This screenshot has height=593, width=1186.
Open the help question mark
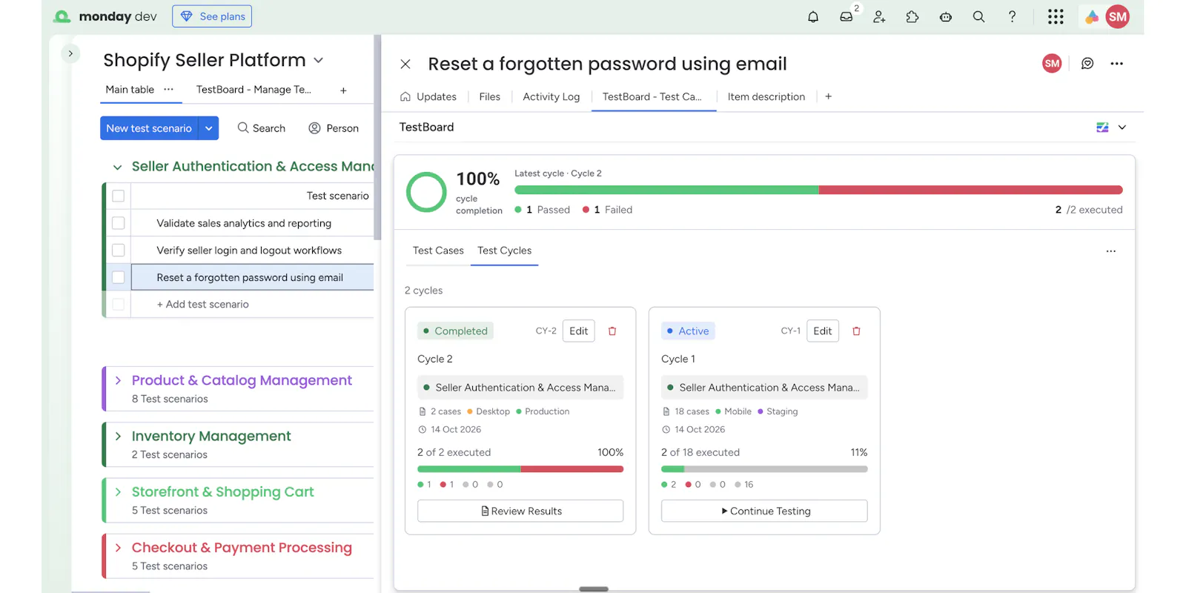[1012, 16]
